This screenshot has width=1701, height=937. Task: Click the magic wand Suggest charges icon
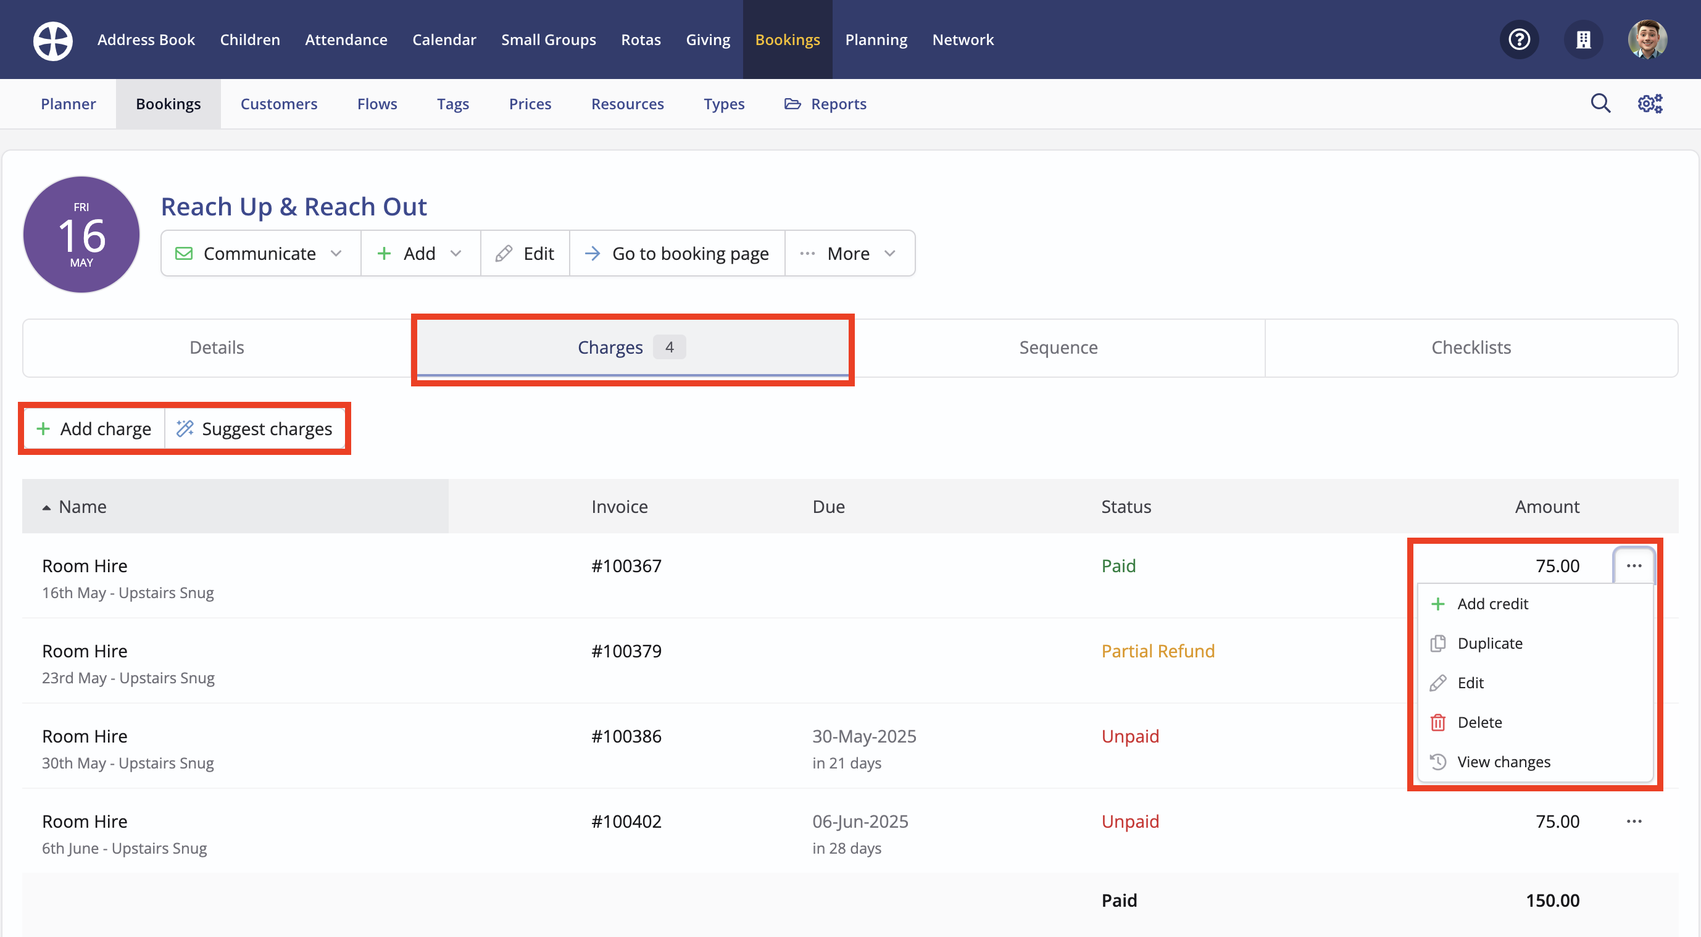pos(185,428)
